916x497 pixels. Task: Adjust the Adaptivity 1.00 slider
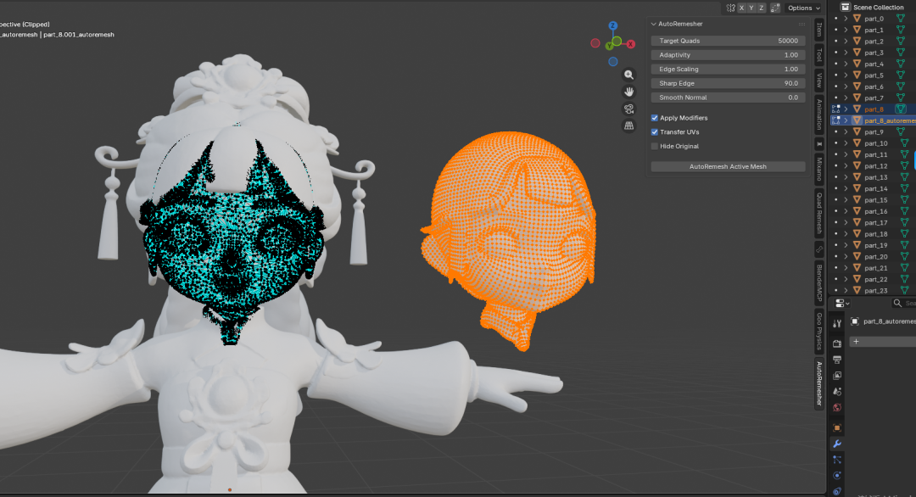point(728,55)
